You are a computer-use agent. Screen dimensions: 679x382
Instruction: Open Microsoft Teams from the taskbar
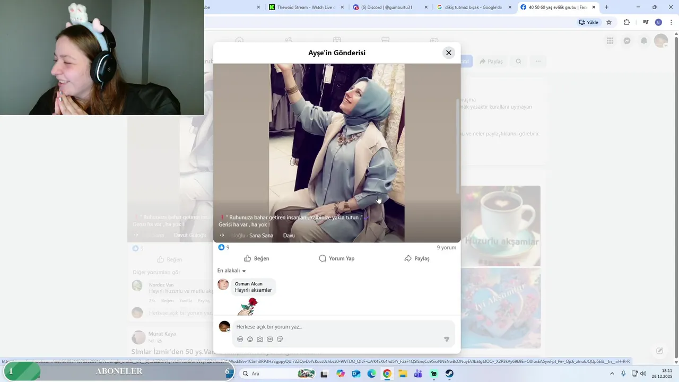click(x=418, y=374)
